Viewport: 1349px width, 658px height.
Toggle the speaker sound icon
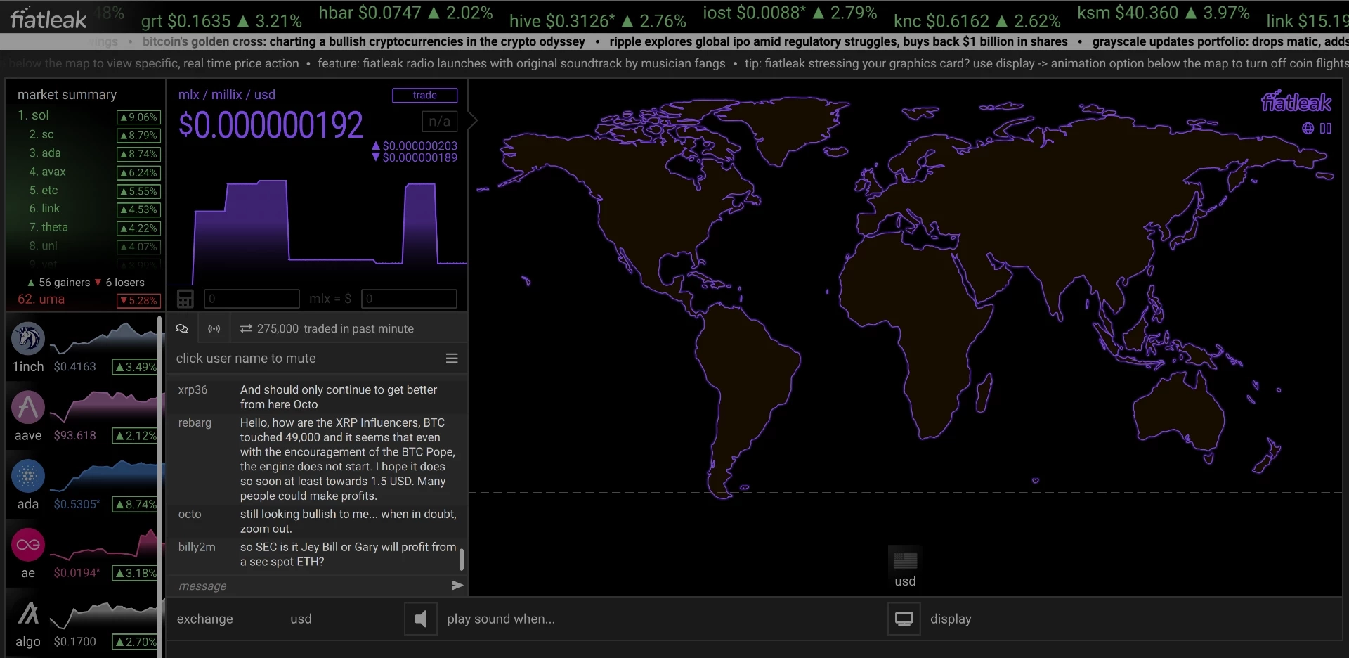point(421,619)
